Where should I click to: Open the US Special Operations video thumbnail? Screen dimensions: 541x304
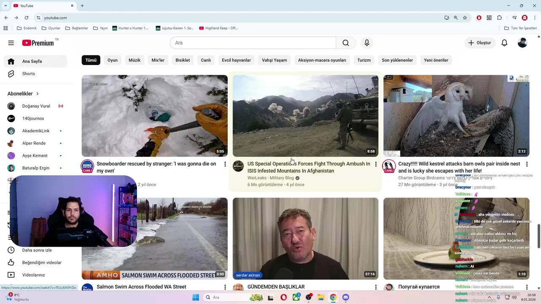pos(306,116)
